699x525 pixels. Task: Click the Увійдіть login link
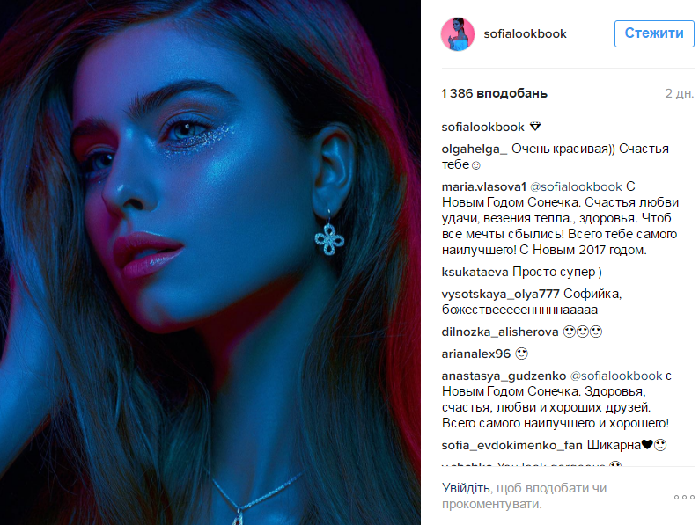click(466, 488)
